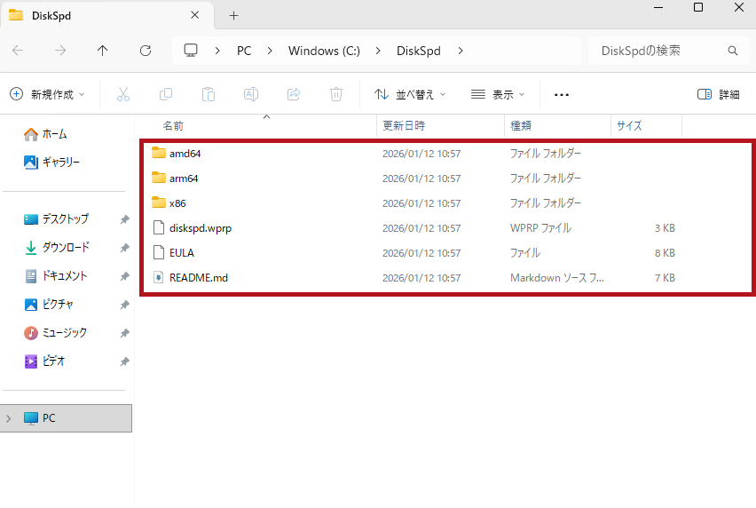756x508 pixels.
Task: Select the amd64 folder
Action: (185, 154)
